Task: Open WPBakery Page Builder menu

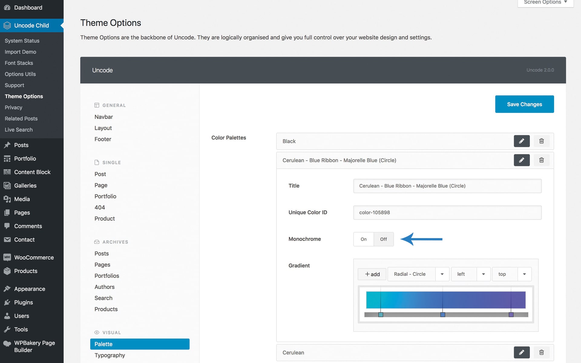Action: tap(34, 346)
